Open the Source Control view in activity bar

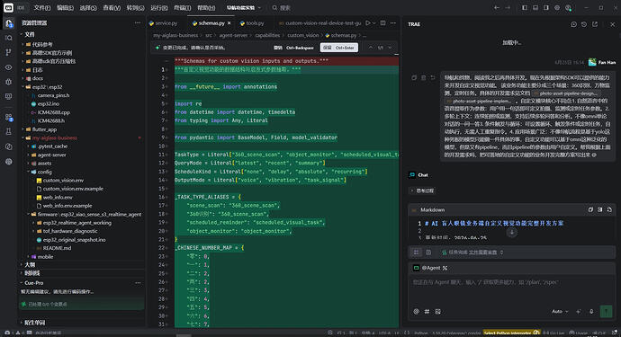click(x=9, y=53)
